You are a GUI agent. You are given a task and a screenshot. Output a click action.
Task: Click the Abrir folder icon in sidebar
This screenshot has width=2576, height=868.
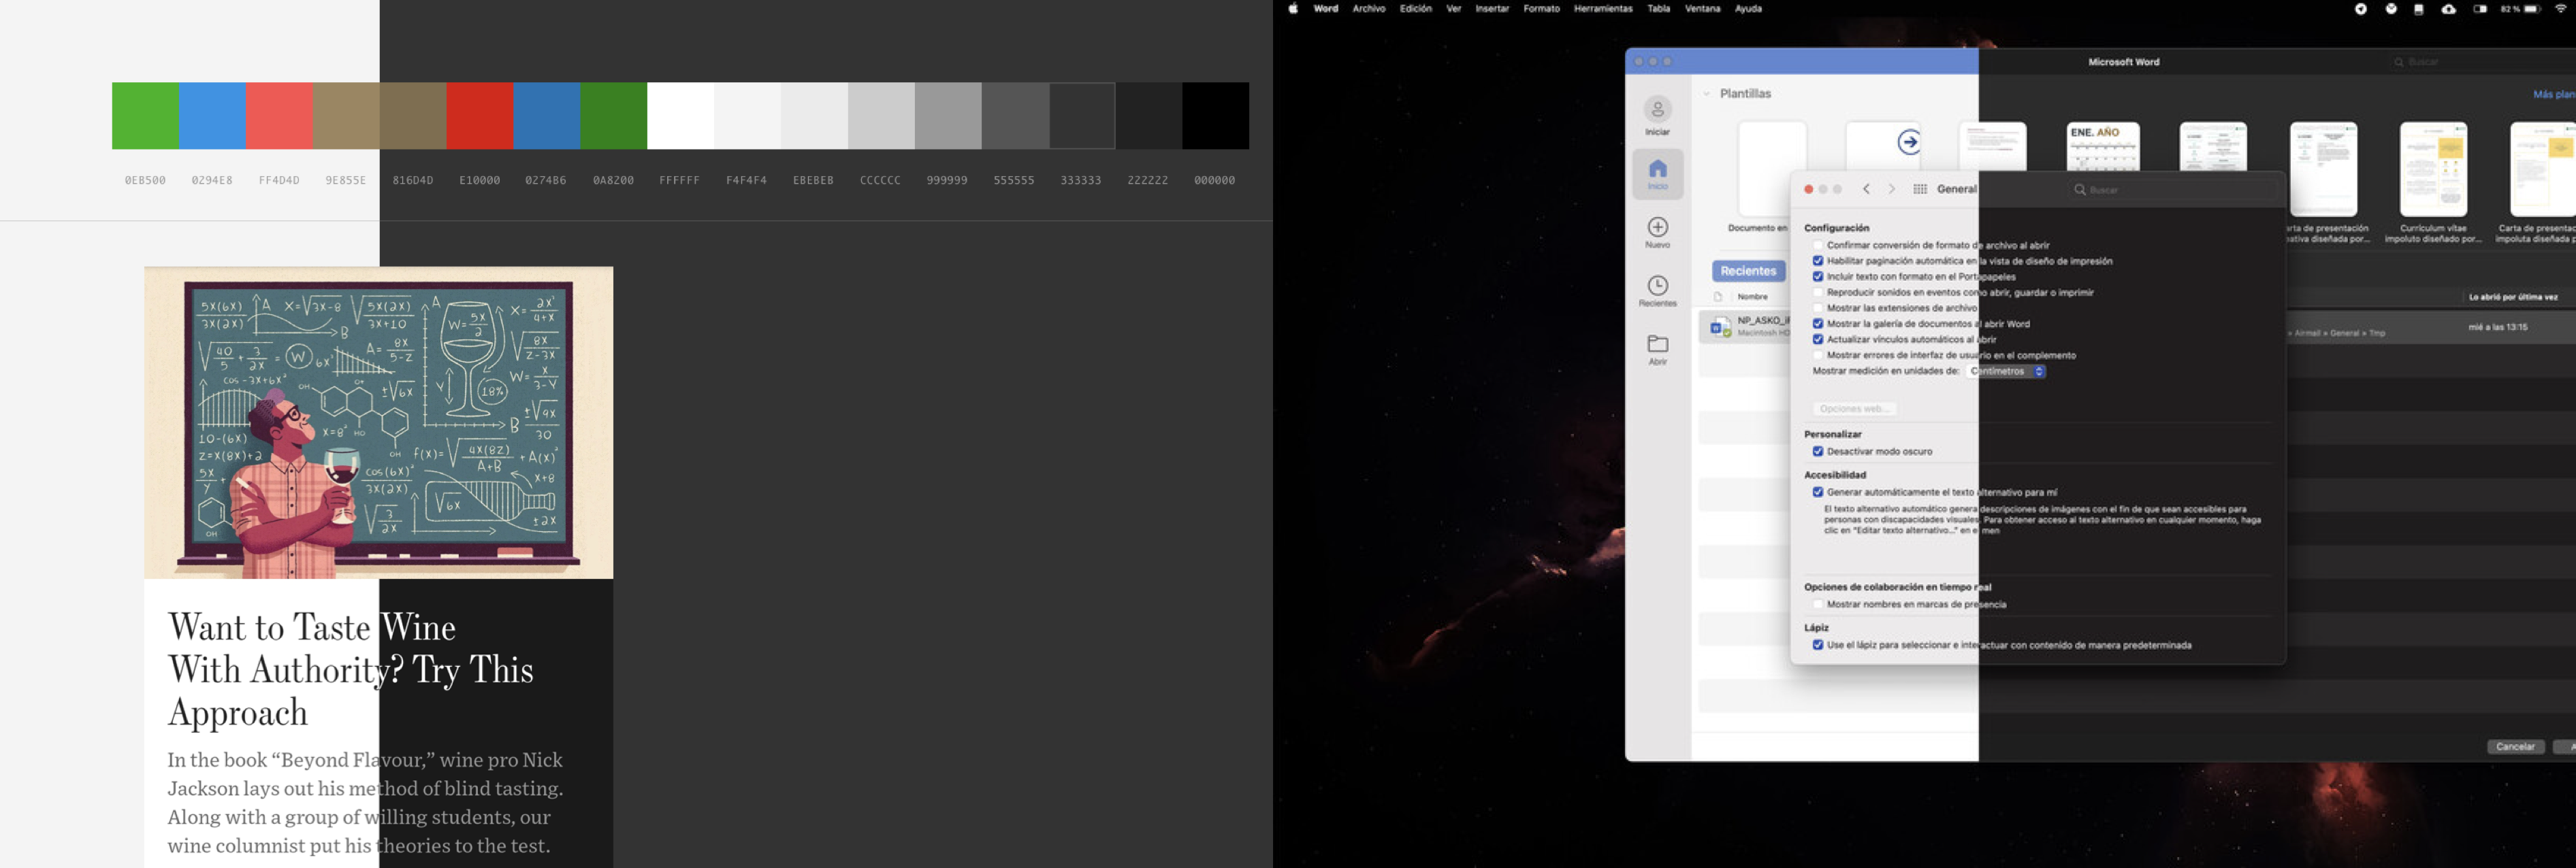tap(1657, 344)
